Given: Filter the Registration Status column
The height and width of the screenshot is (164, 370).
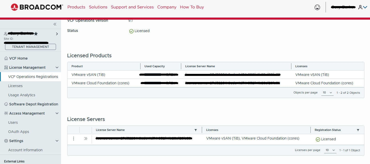Looking at the screenshot, I should tap(358, 130).
